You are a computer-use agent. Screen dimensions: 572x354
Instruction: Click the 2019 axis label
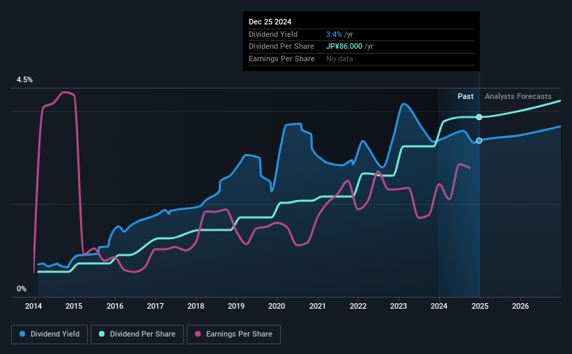236,306
